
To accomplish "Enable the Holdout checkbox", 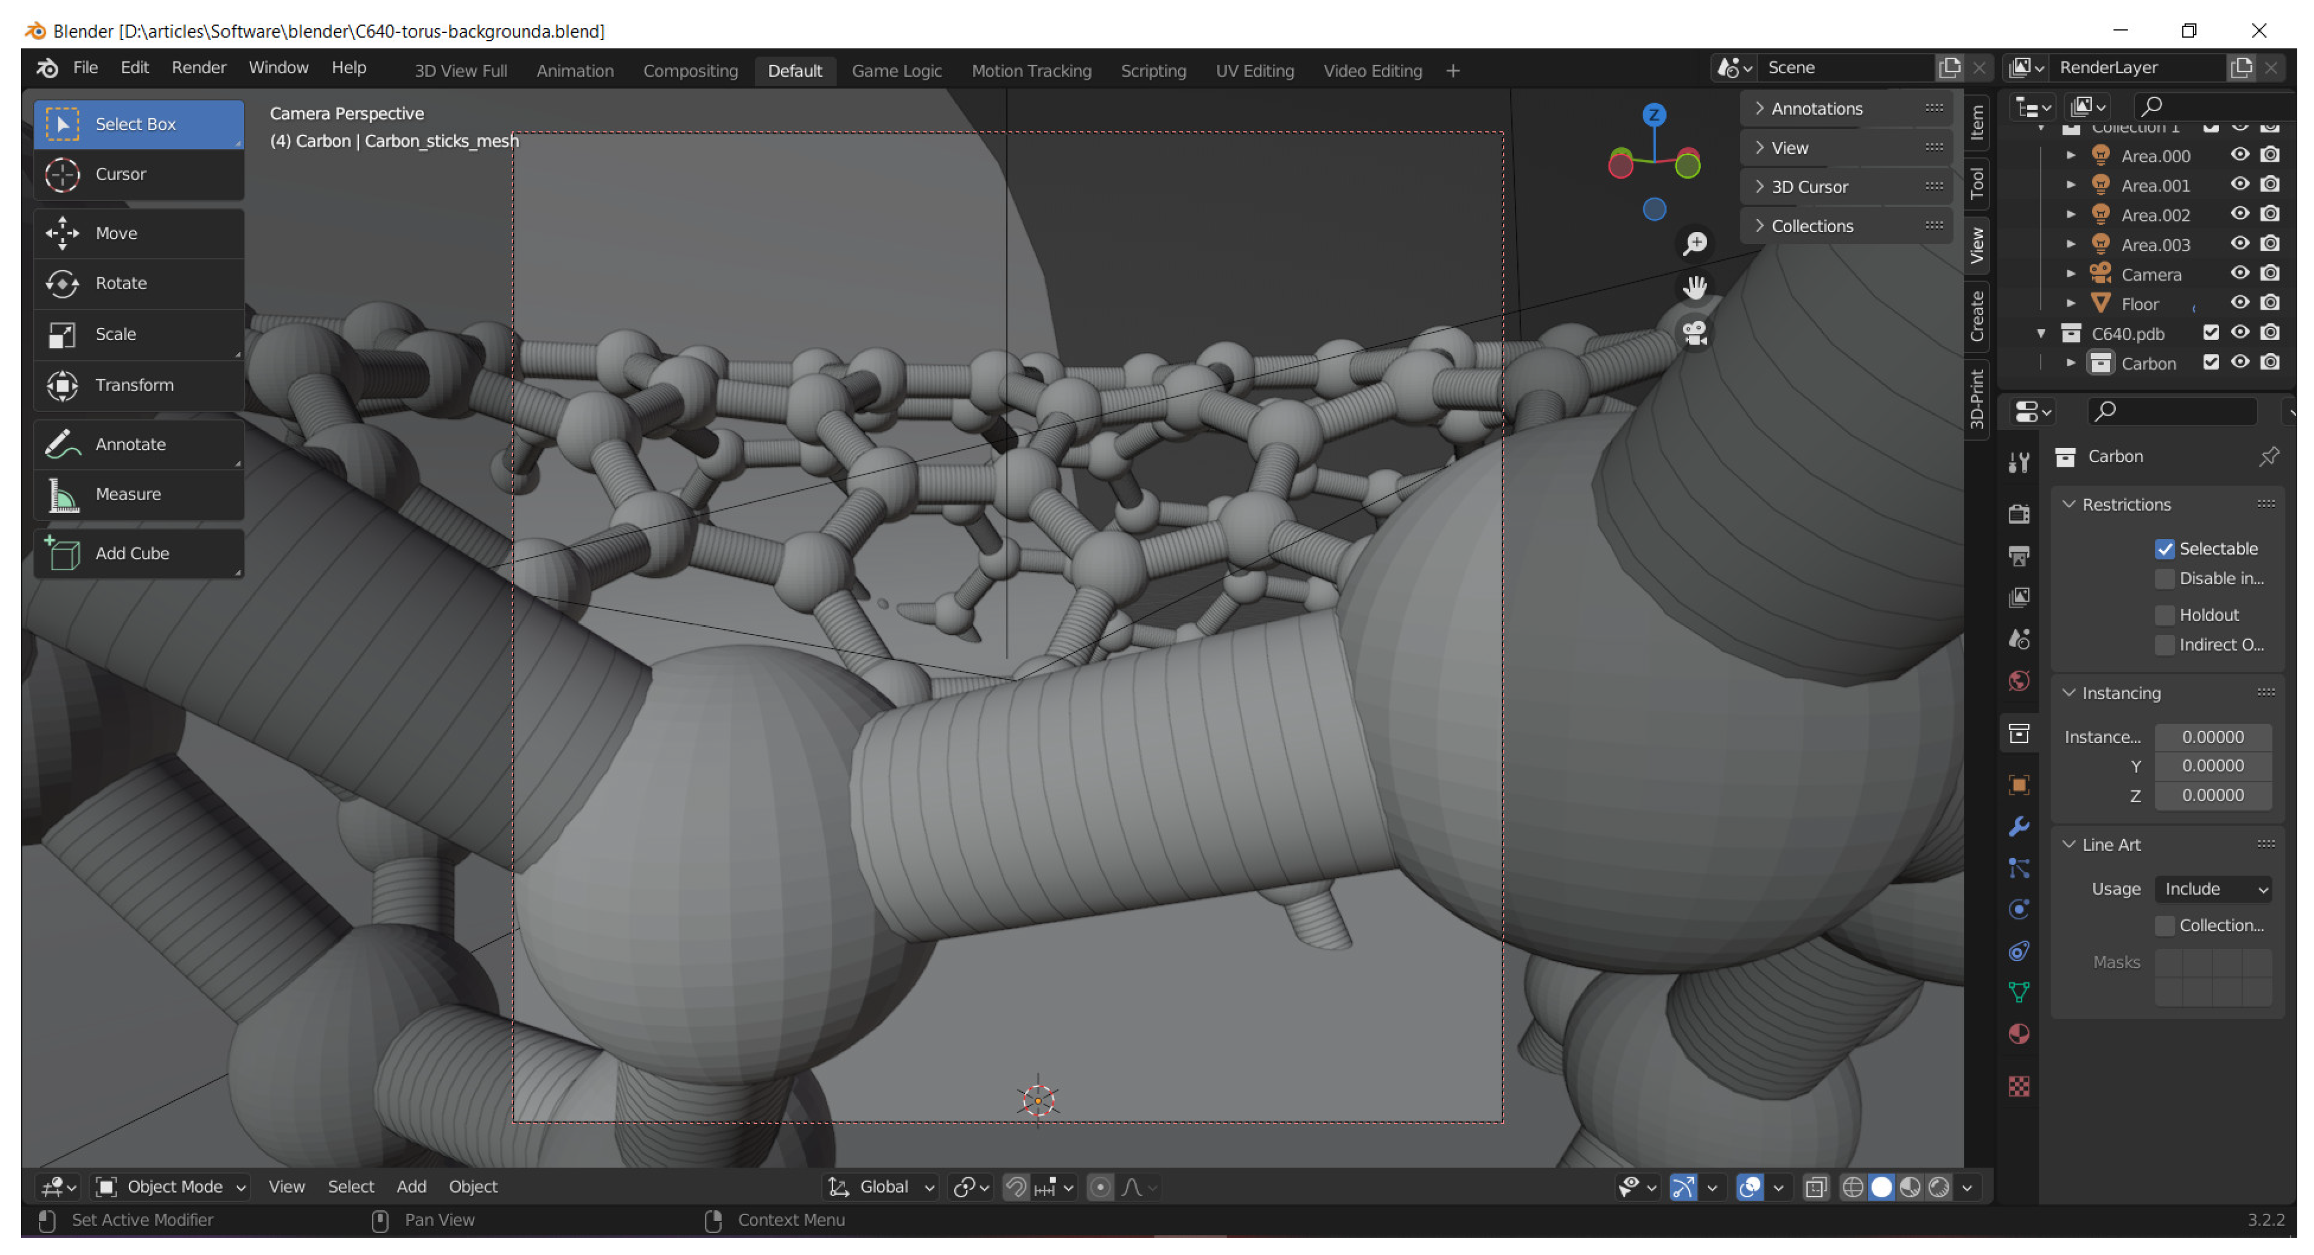I will click(x=2164, y=616).
